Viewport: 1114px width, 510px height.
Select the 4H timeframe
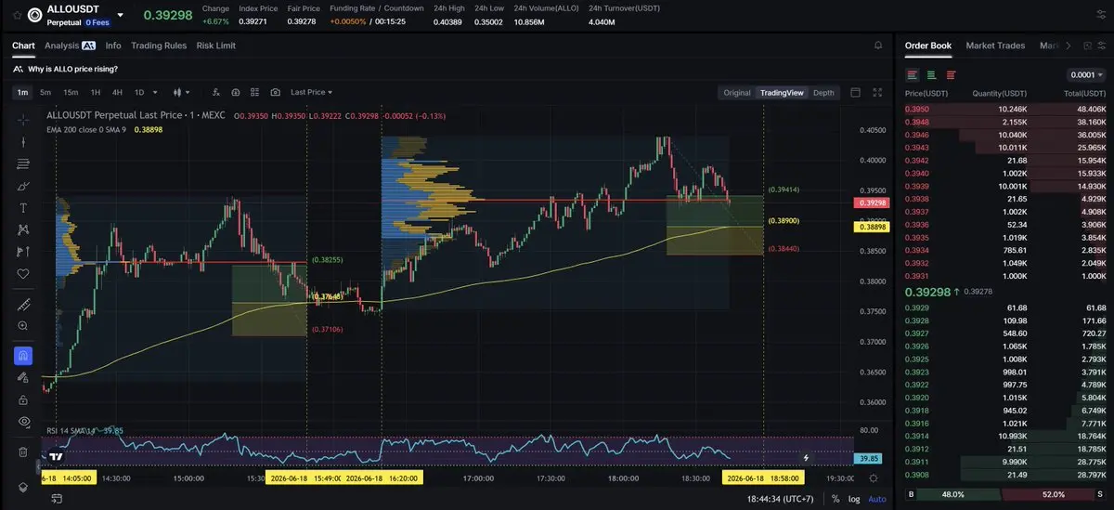tap(117, 92)
